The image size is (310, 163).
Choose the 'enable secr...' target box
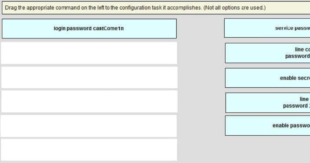[x=267, y=78]
